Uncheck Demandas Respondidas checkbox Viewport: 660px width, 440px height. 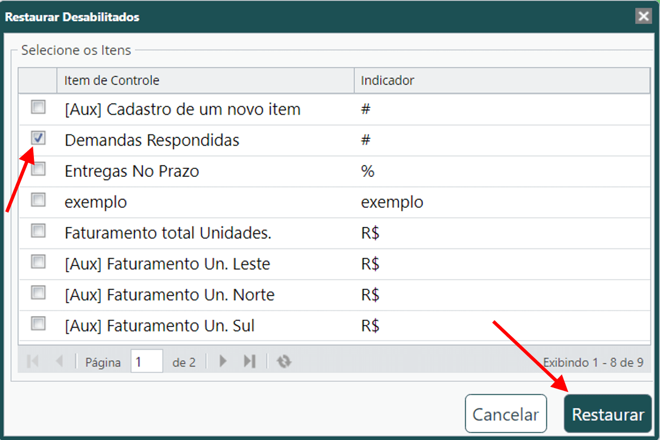click(x=38, y=138)
